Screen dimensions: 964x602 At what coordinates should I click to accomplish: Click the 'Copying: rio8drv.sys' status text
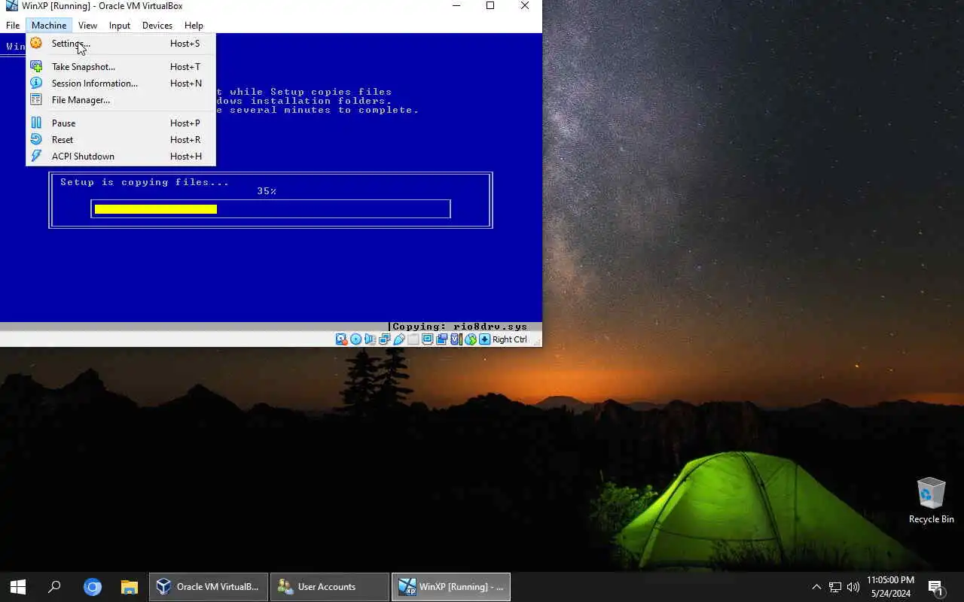pos(459,327)
